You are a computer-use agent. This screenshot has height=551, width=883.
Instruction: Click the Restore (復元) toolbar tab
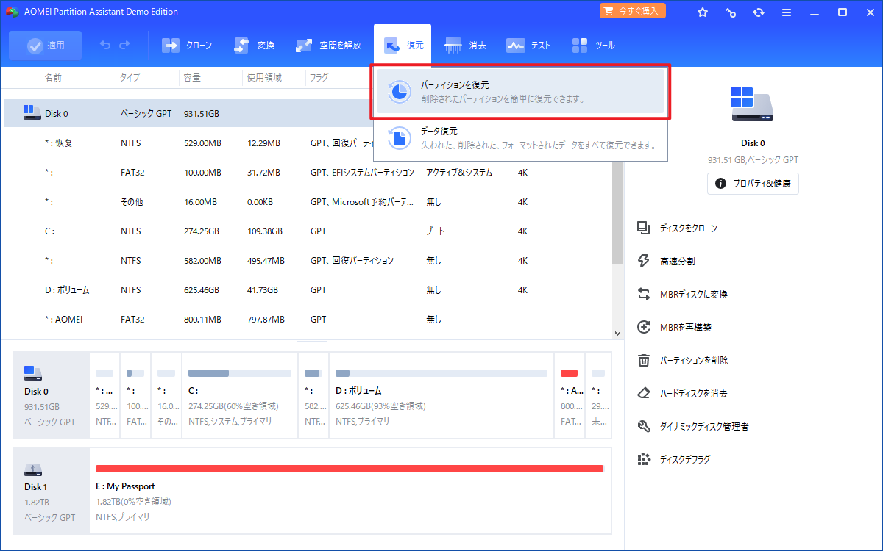pyautogui.click(x=403, y=46)
